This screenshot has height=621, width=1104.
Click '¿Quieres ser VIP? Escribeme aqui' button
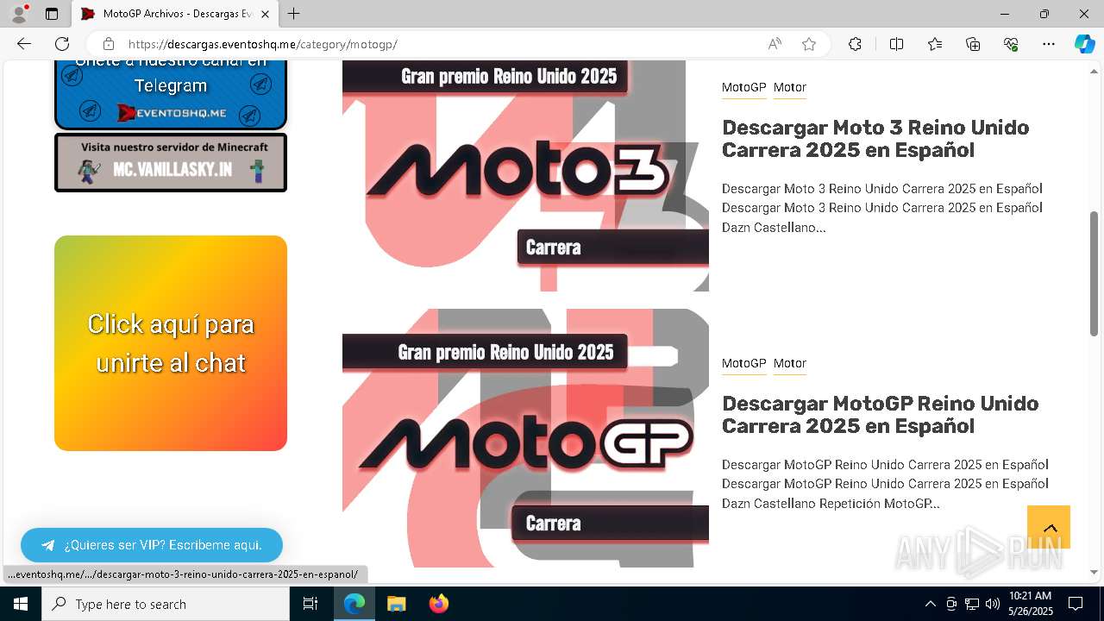tap(152, 545)
